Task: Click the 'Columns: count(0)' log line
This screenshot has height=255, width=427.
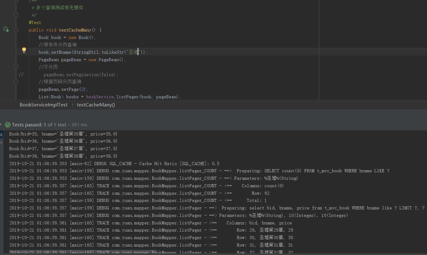Action: pos(147,186)
